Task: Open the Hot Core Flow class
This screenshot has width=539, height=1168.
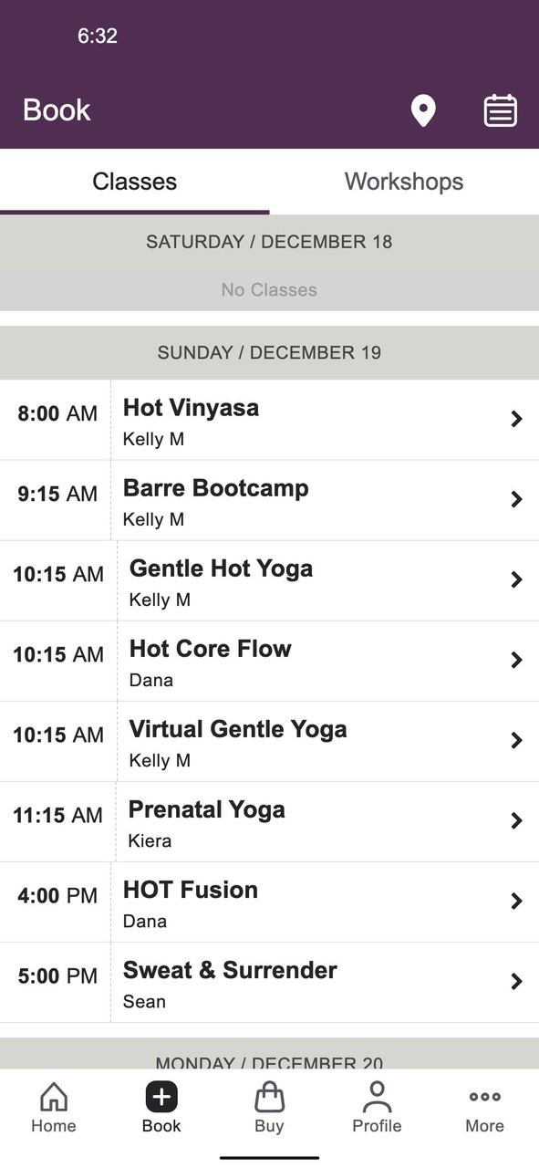Action: click(x=269, y=661)
